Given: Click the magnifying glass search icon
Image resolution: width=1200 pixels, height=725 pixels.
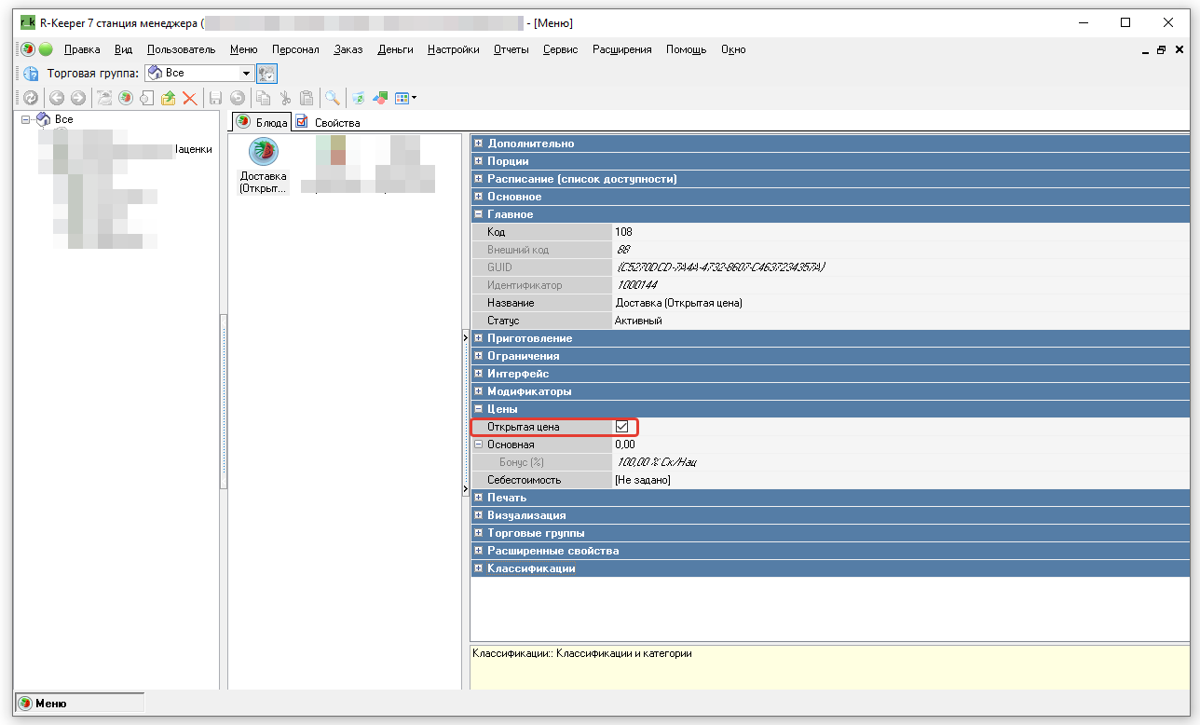Looking at the screenshot, I should click(332, 98).
